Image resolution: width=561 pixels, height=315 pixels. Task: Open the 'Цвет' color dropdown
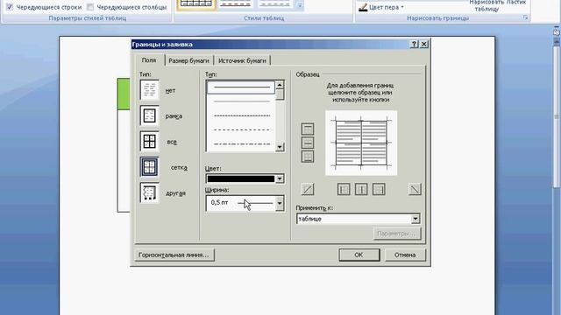[x=280, y=178]
